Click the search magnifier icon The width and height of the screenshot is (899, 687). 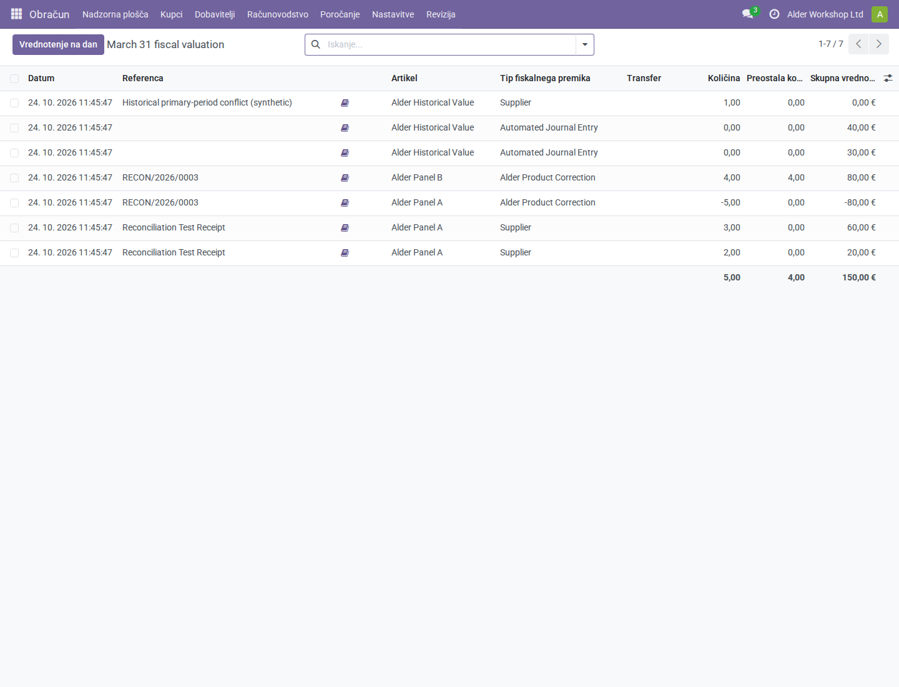tap(316, 44)
